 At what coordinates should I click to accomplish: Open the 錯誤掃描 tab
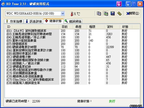pyautogui.click(x=73, y=21)
